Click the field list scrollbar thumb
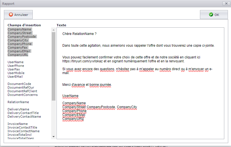 point(53,66)
